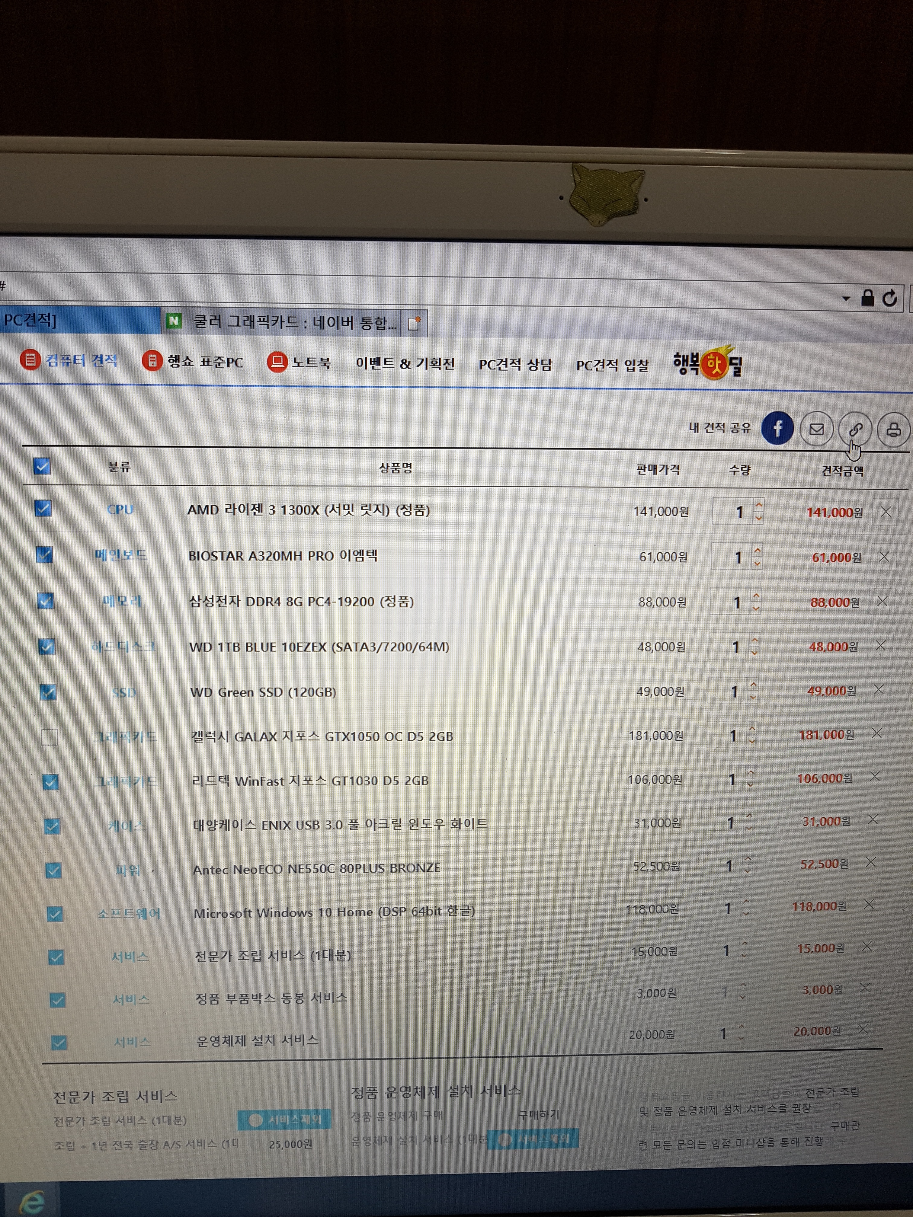Uncheck the Windows 10 Home software checkbox
Viewport: 913px width, 1217px height.
click(x=54, y=914)
